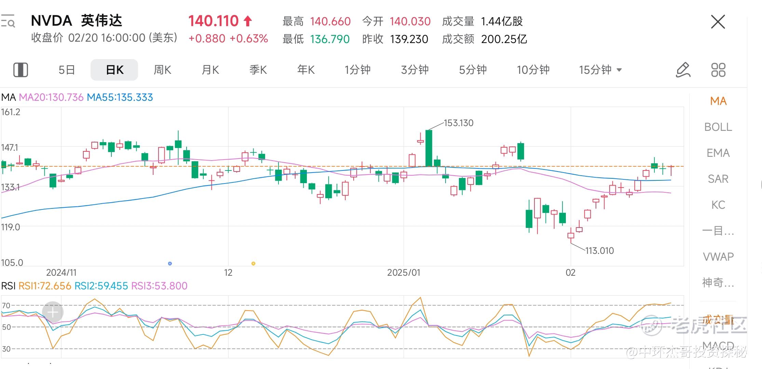The image size is (762, 369).
Task: Click the 153.130 high price annotation
Action: [x=459, y=123]
